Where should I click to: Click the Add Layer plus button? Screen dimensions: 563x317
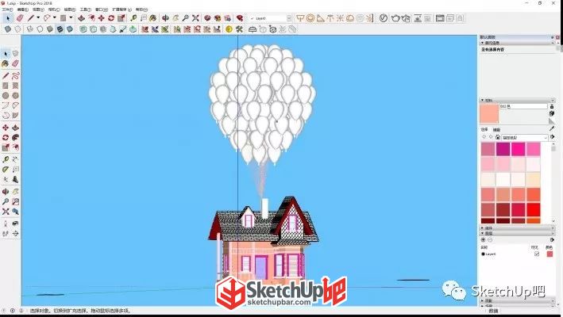tap(483, 240)
